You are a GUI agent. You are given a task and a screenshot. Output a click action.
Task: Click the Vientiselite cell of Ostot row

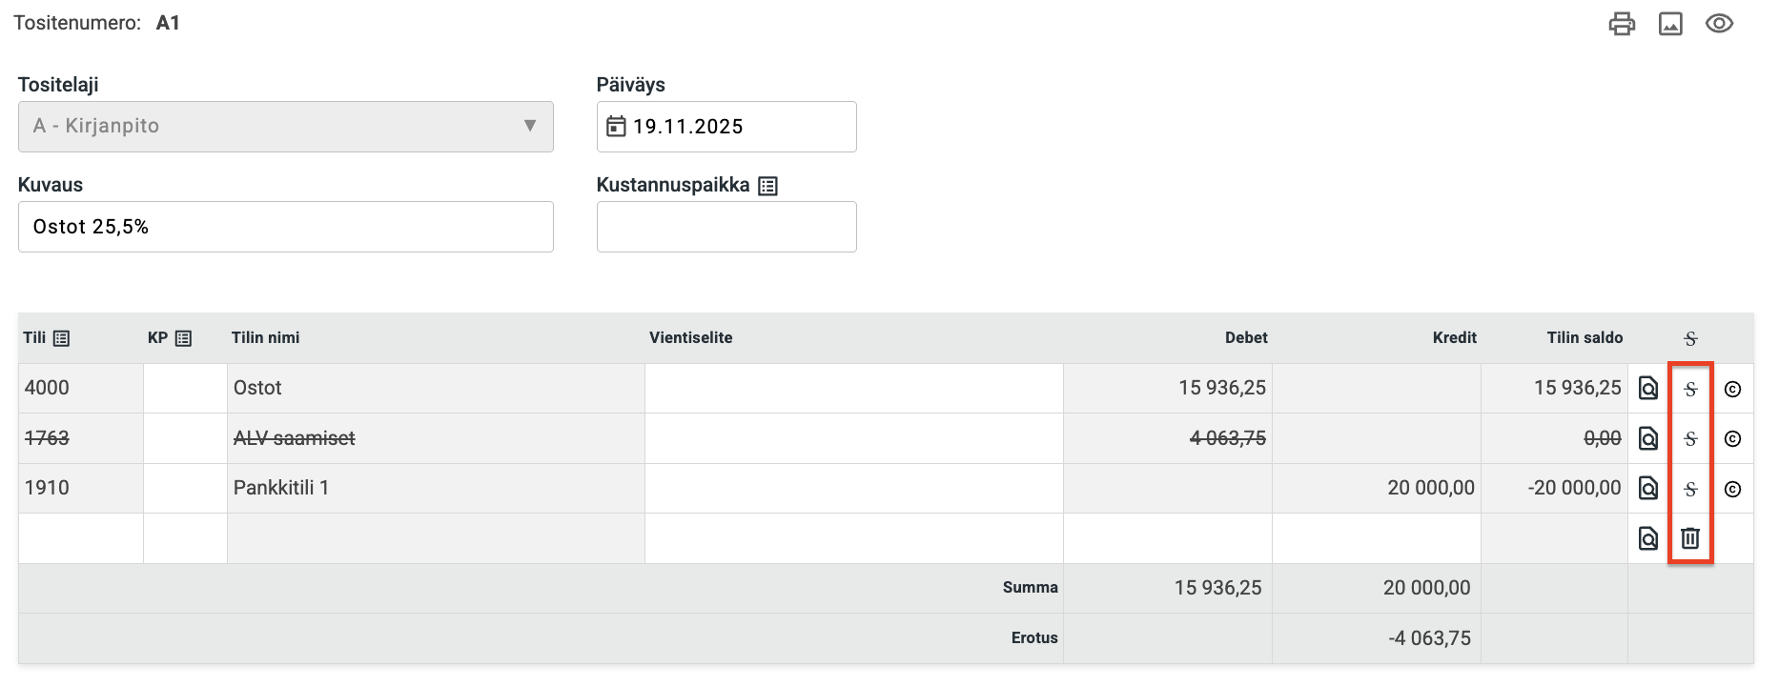[x=853, y=388]
